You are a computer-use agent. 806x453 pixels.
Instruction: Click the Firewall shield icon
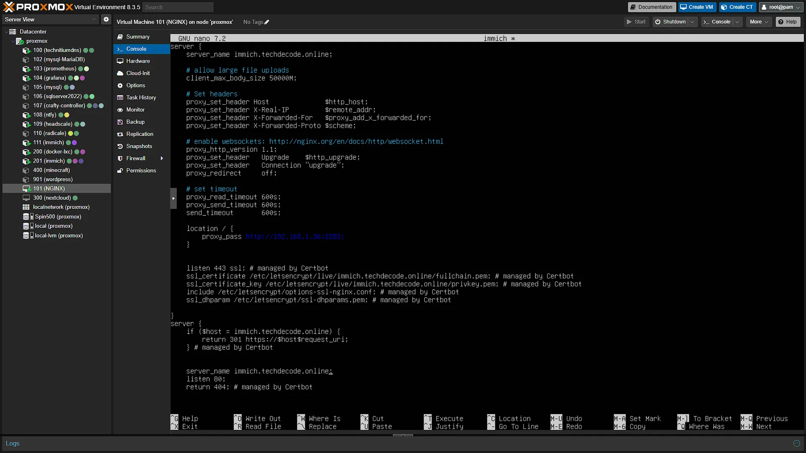[x=120, y=159]
